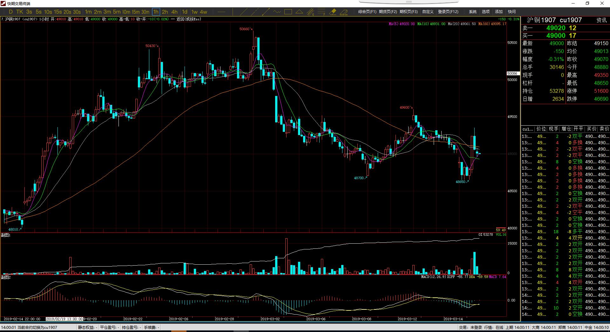
Task: Open the 期权页(F3) tab
Action: coord(409,12)
